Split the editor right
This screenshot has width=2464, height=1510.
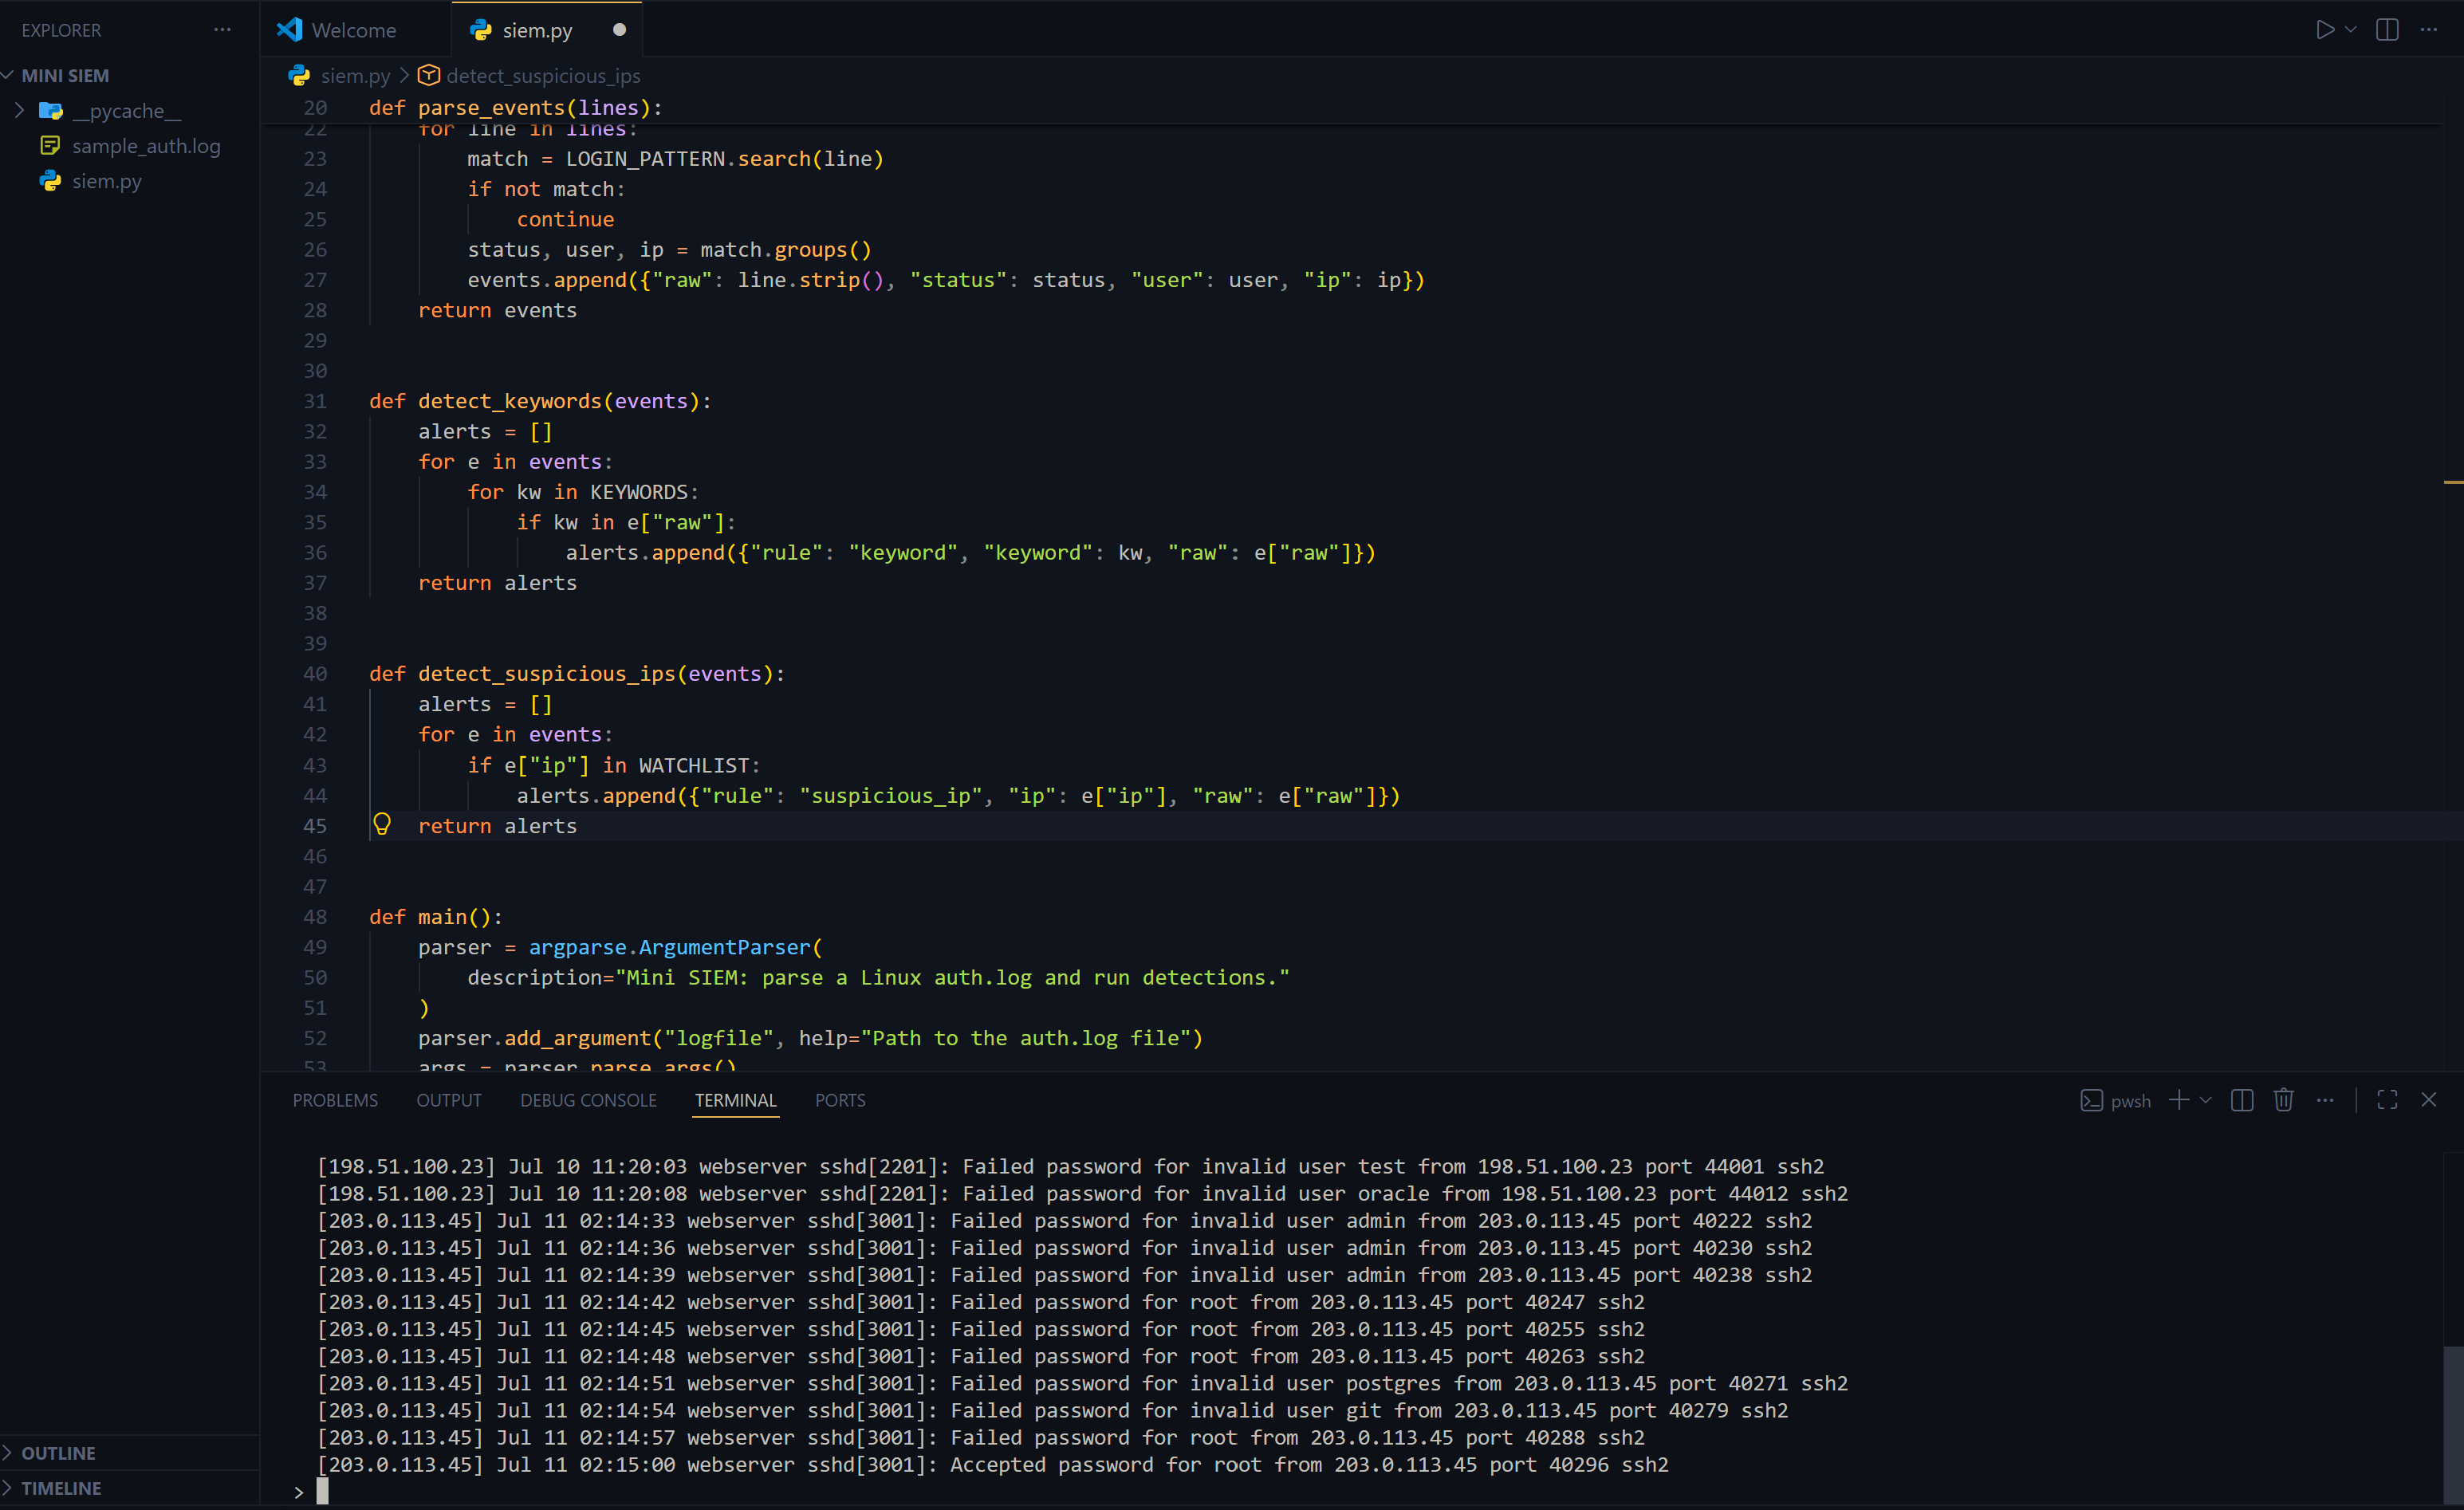coord(2387,30)
